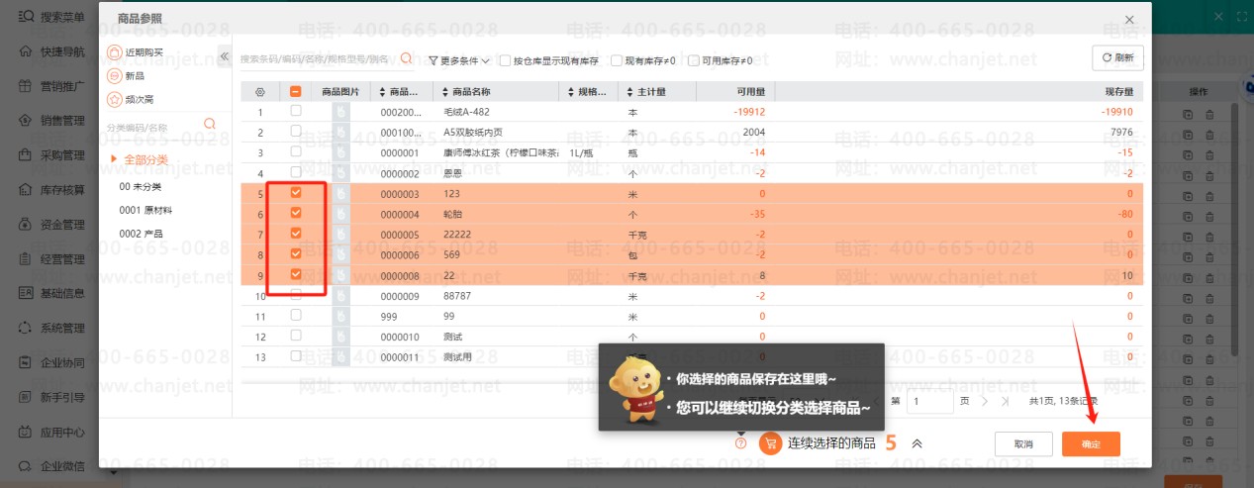Screen dimensions: 1254x488
Task: Click the 销售管理 sidebar icon
Action: (27, 121)
